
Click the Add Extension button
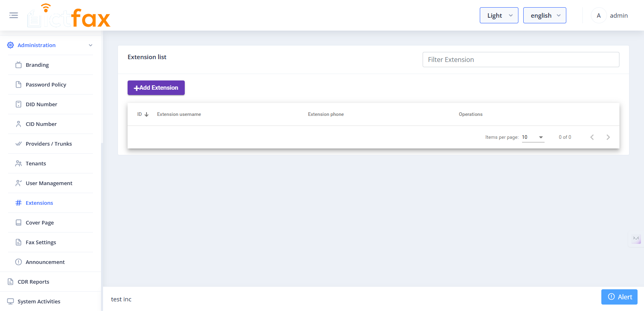(x=156, y=88)
